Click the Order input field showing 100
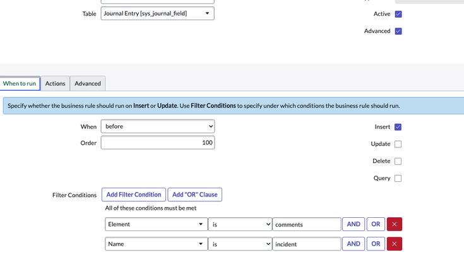Screen dimensions: 464x255 [x=157, y=143]
